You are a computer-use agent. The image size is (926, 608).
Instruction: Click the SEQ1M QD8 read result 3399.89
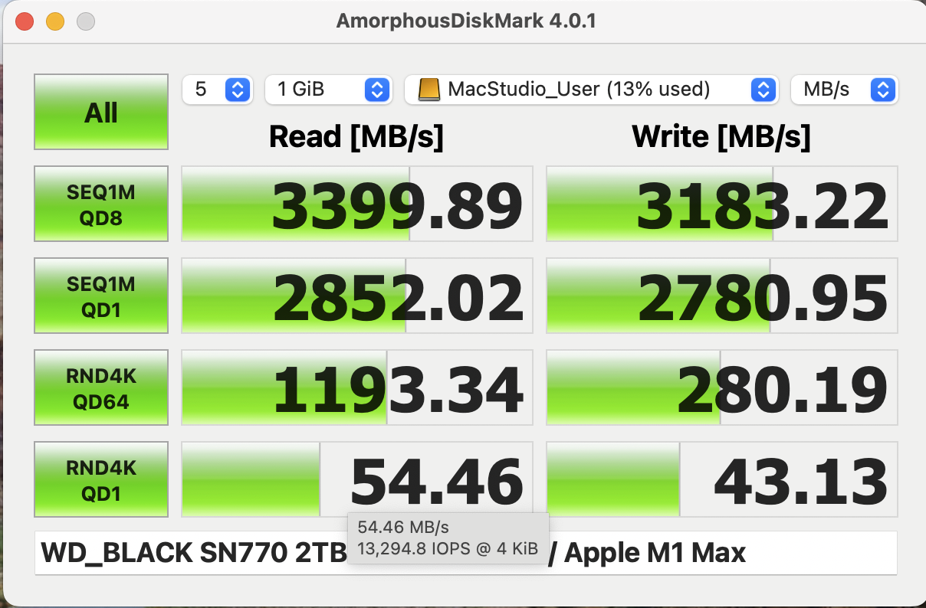[x=356, y=204]
